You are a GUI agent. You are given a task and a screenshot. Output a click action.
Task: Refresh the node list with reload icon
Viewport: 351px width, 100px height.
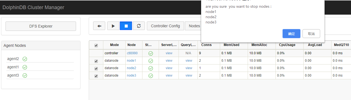pyautogui.click(x=139, y=26)
